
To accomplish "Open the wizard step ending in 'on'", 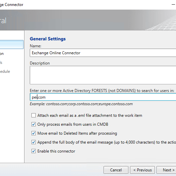I will [x=2, y=54].
